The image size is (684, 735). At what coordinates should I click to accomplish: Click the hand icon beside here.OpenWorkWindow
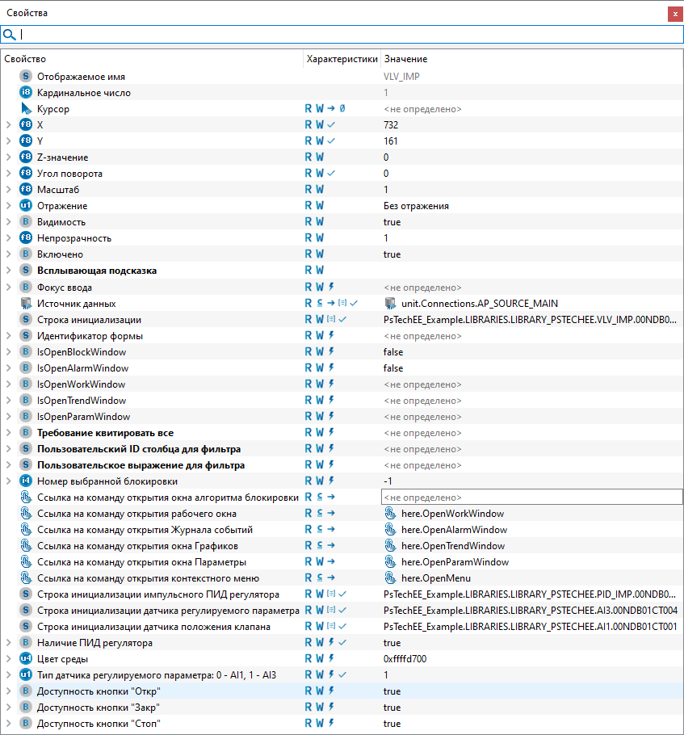[x=391, y=514]
